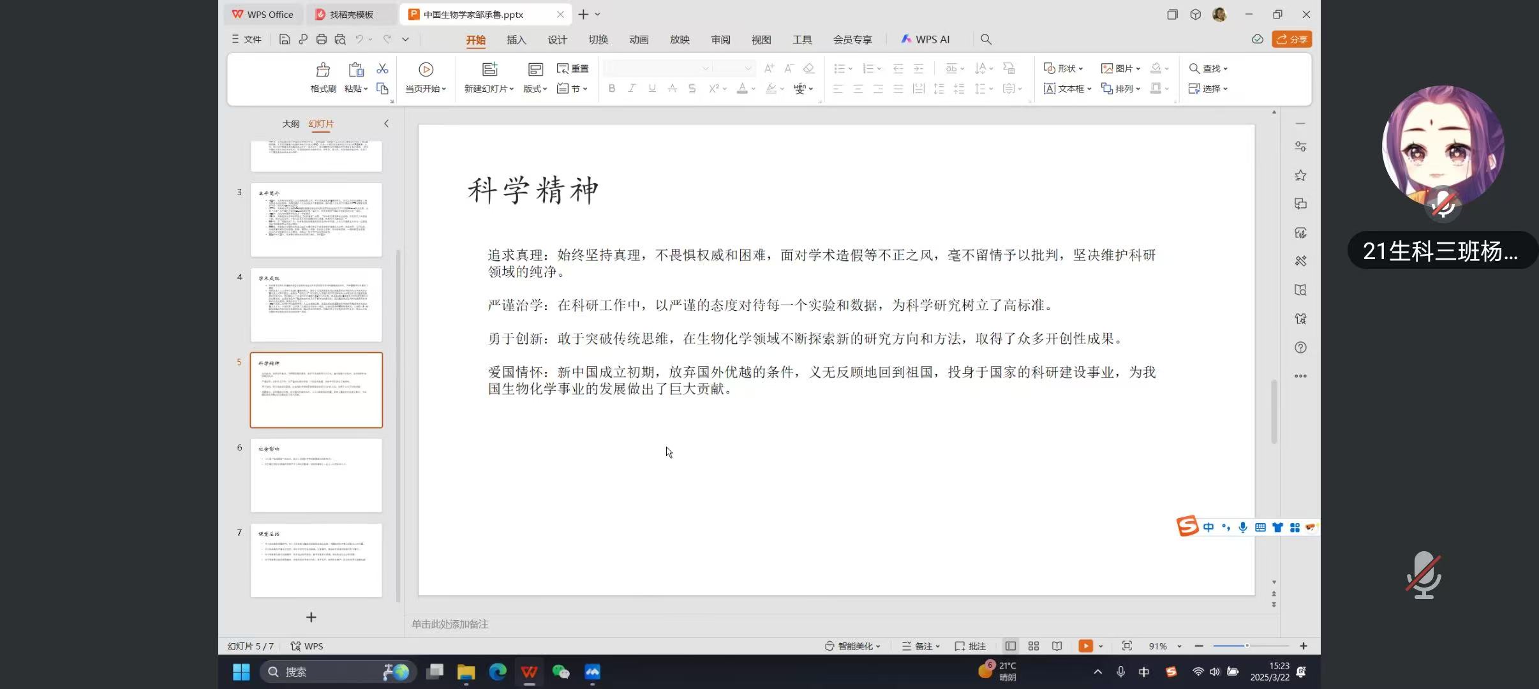Switch to slide sorter view icon
Viewport: 1539px width, 689px height.
(x=1034, y=646)
